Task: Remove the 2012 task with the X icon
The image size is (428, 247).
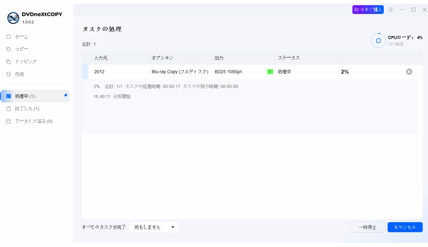Action: click(409, 72)
